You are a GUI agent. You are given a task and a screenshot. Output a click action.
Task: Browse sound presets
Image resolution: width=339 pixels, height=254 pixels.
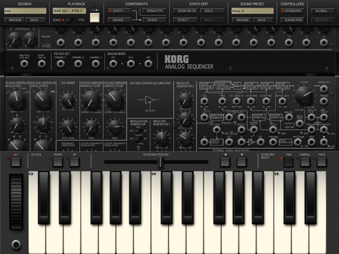coord(242,20)
